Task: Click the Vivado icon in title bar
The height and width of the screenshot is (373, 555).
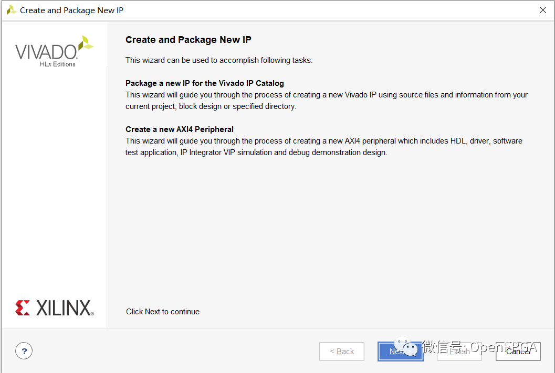Action: click(x=11, y=10)
